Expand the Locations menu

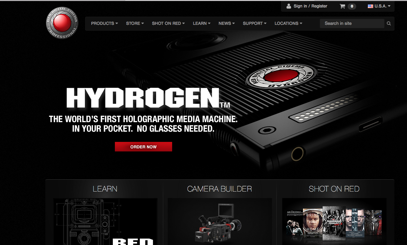click(x=288, y=23)
